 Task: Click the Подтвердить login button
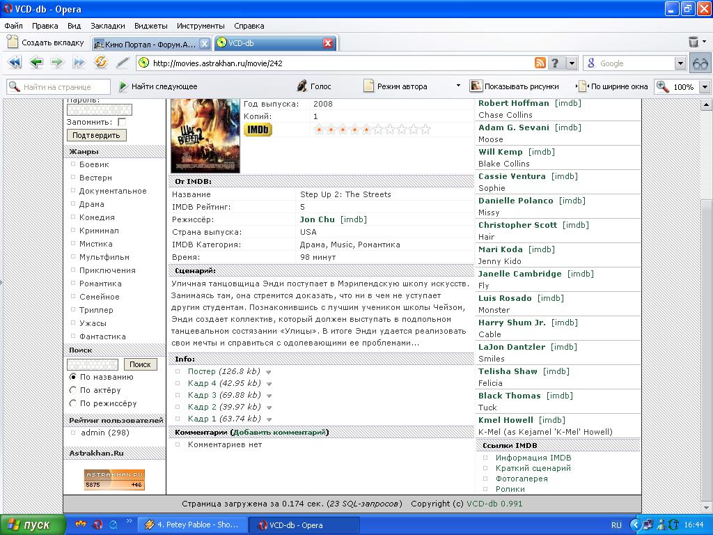[x=96, y=135]
